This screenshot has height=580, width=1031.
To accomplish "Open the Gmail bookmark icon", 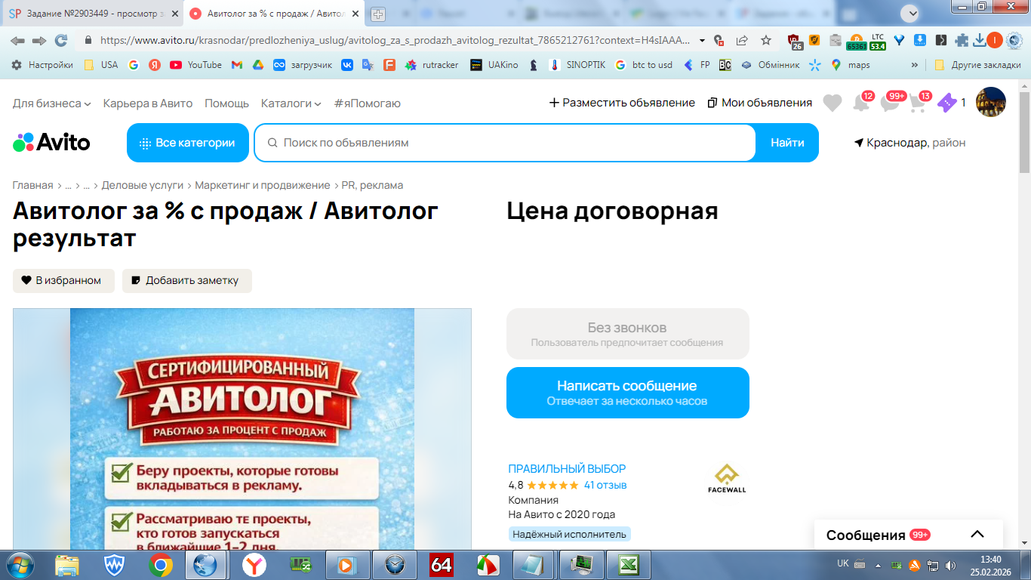I will point(237,65).
